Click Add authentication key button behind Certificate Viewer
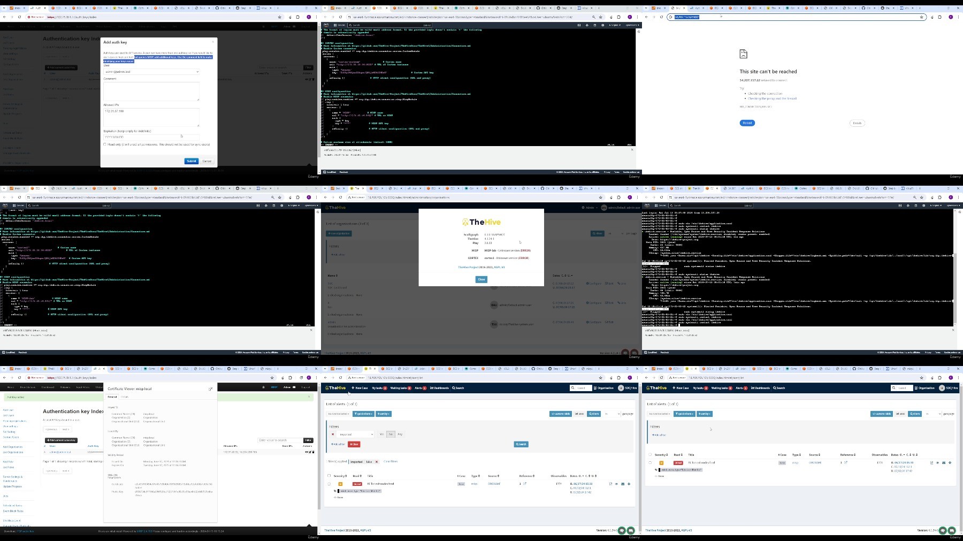Screen dimensions: 963x541 [x=62, y=440]
